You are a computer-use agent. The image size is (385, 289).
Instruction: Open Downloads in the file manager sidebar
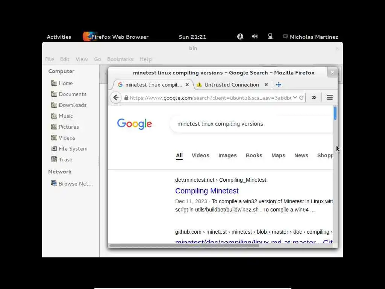69,105
